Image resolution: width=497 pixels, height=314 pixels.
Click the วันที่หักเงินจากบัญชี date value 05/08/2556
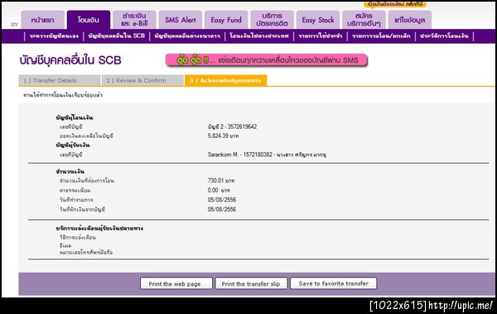click(x=222, y=209)
